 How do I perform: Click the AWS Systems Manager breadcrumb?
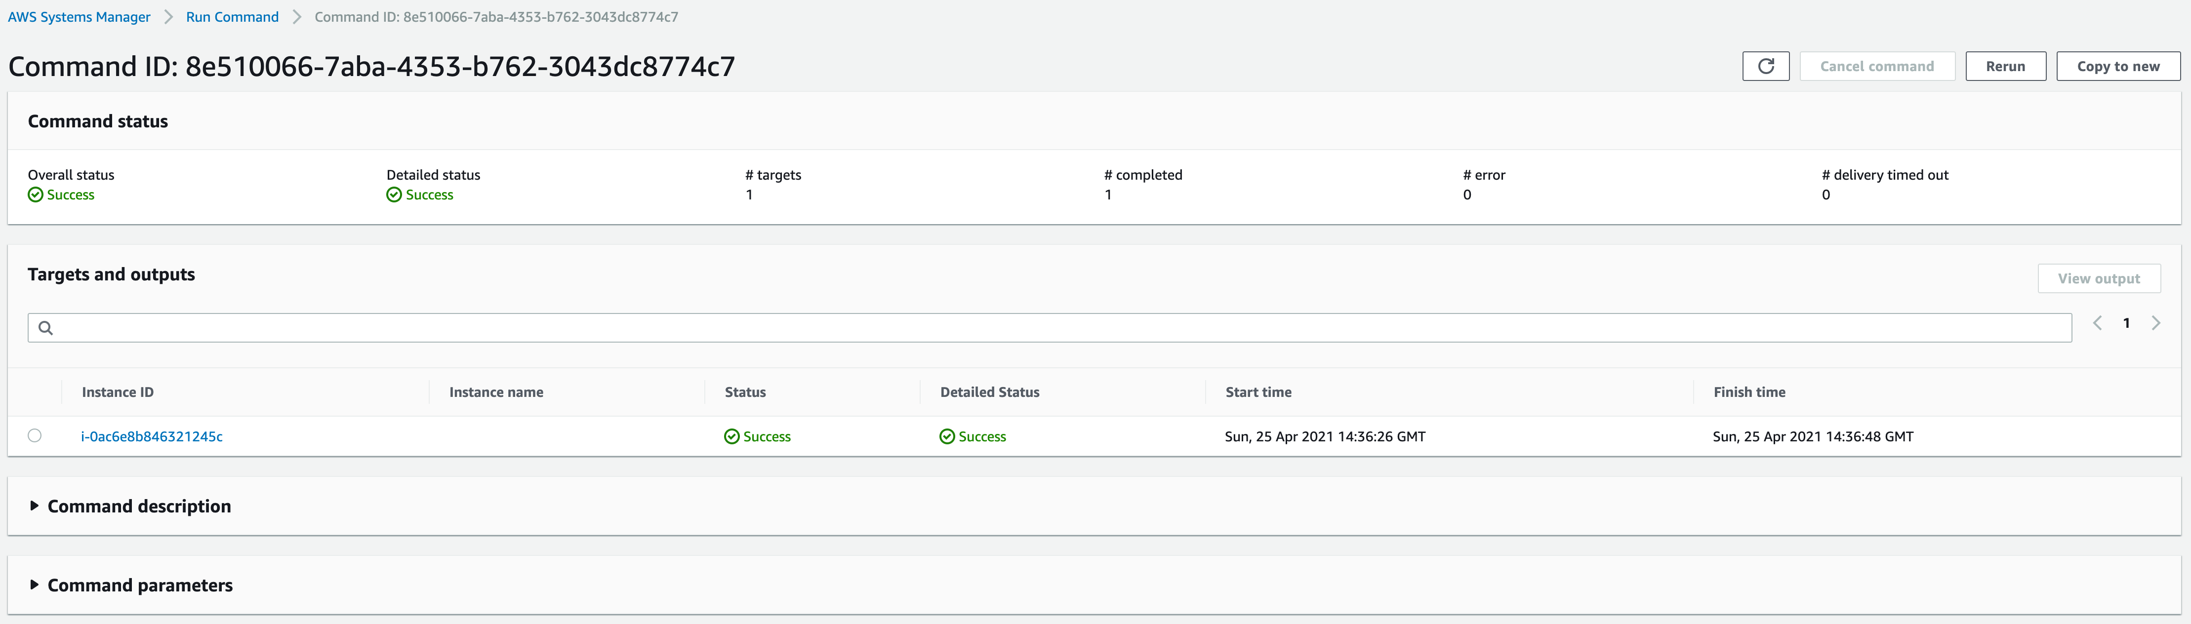click(79, 16)
